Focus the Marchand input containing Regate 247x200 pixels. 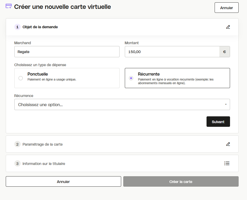(67, 52)
